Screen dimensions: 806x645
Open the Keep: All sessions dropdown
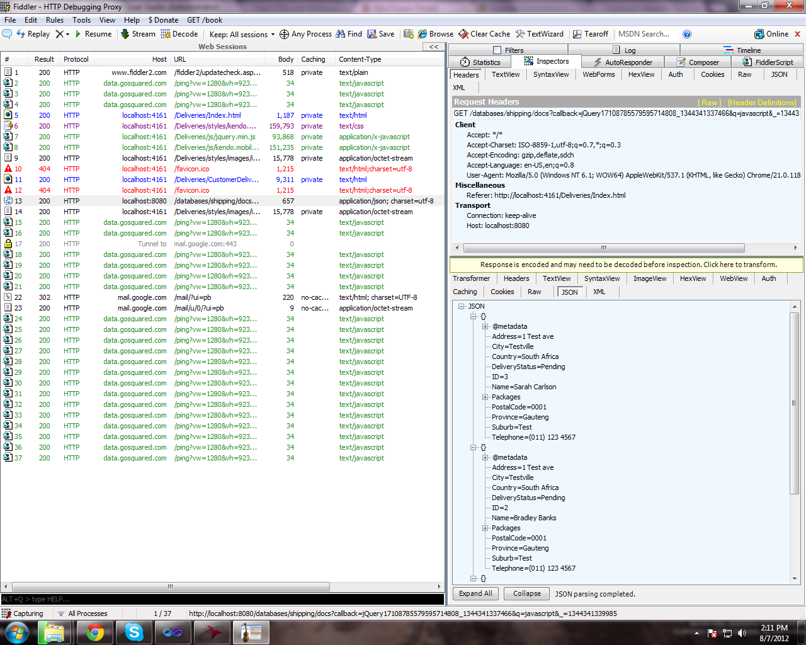[x=242, y=34]
